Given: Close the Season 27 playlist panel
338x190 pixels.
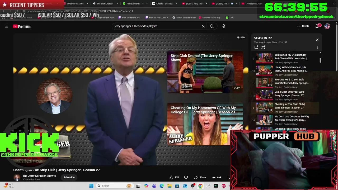Looking at the screenshot, I should pyautogui.click(x=317, y=40).
